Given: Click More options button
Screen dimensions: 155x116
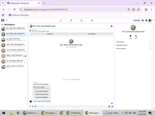Looking at the screenshot, I should point(92,34).
